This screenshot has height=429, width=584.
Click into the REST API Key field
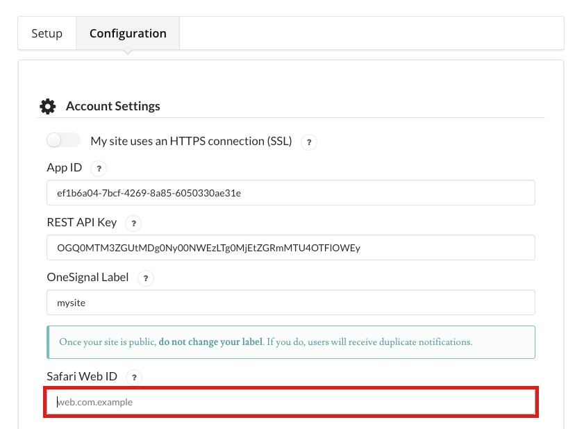tap(290, 248)
